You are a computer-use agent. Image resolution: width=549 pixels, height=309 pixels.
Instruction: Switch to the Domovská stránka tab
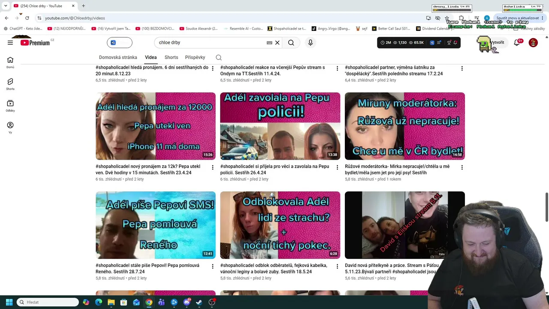(118, 58)
